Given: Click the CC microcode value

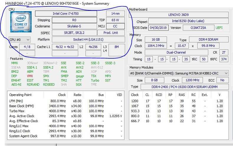Looking at the screenshot, I should [115, 26].
